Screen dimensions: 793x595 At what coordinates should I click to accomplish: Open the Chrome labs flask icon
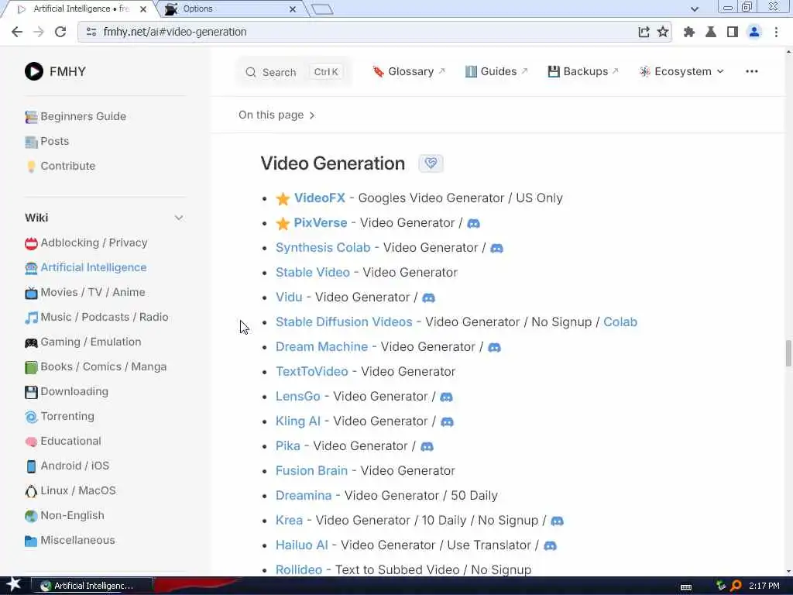[x=711, y=32]
